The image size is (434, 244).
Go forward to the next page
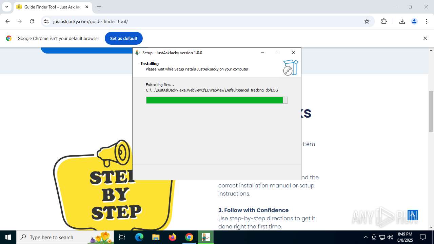click(20, 21)
